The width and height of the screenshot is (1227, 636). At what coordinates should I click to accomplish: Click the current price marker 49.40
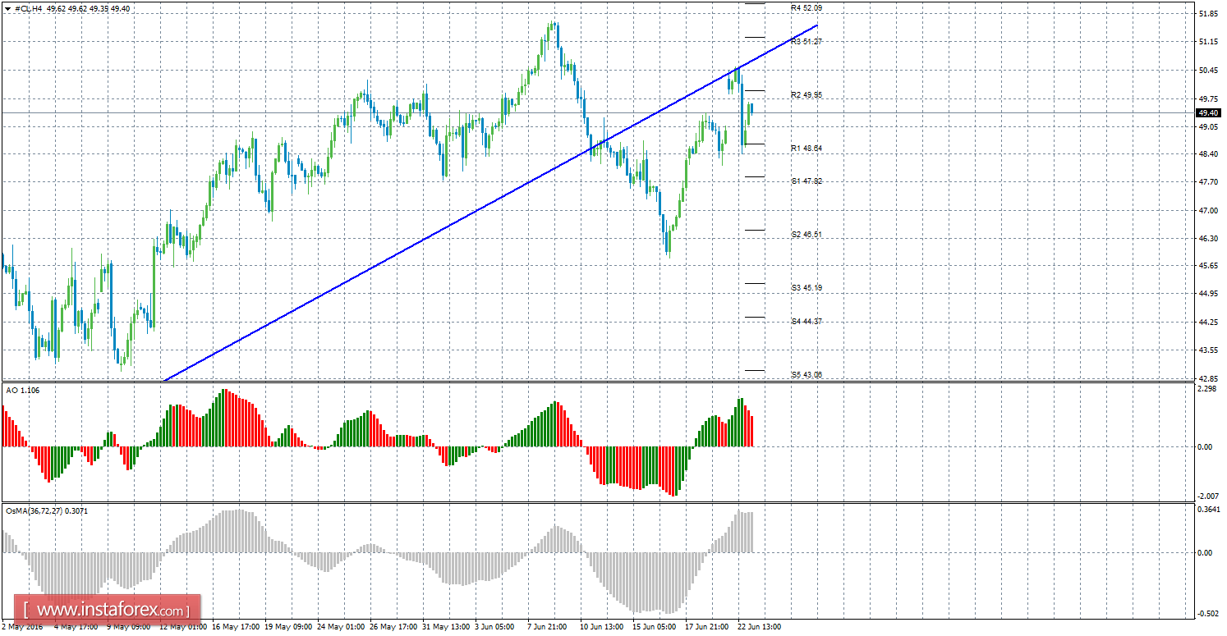tap(1208, 113)
